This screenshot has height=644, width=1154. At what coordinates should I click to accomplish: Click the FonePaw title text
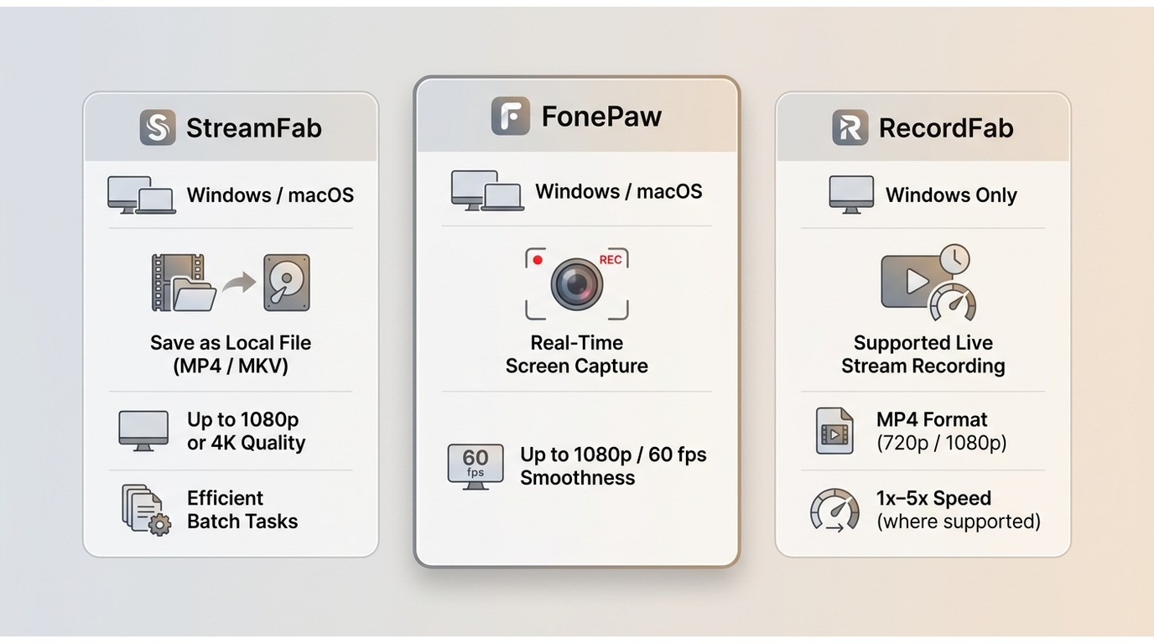(x=601, y=116)
